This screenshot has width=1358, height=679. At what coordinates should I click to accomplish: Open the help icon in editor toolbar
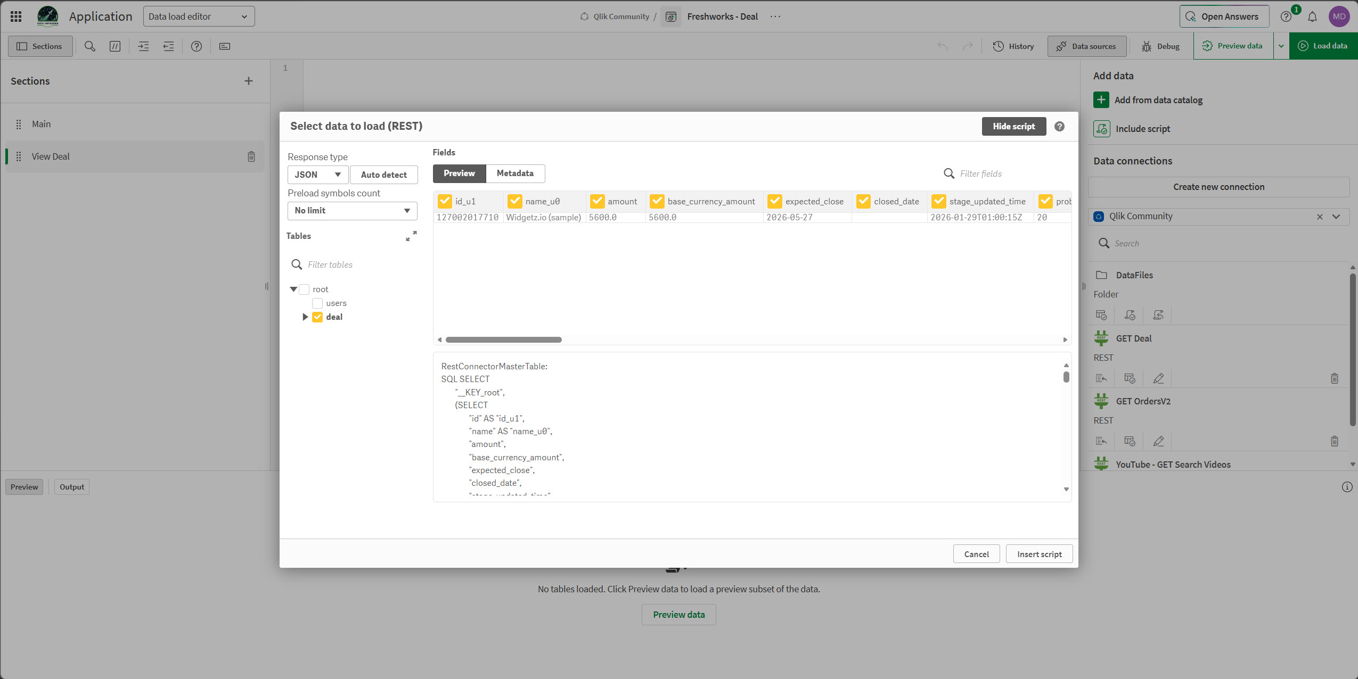point(197,46)
